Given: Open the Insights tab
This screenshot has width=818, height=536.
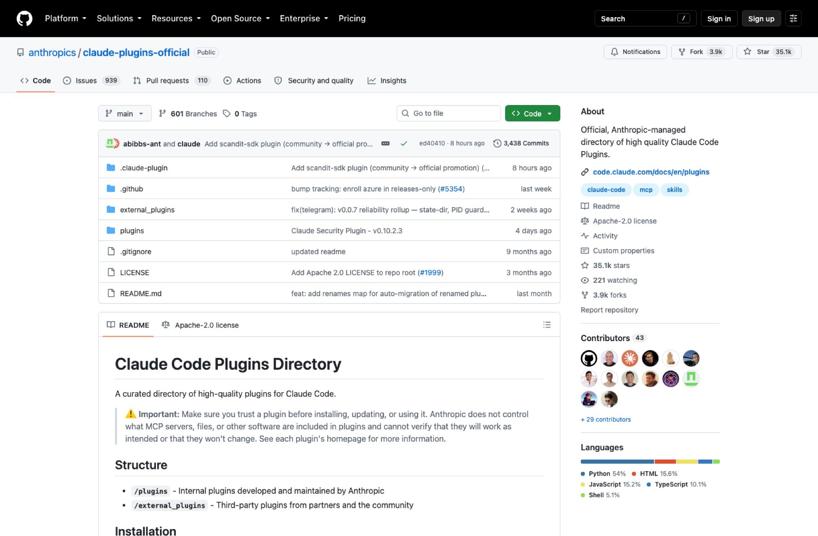Looking at the screenshot, I should coord(387,80).
